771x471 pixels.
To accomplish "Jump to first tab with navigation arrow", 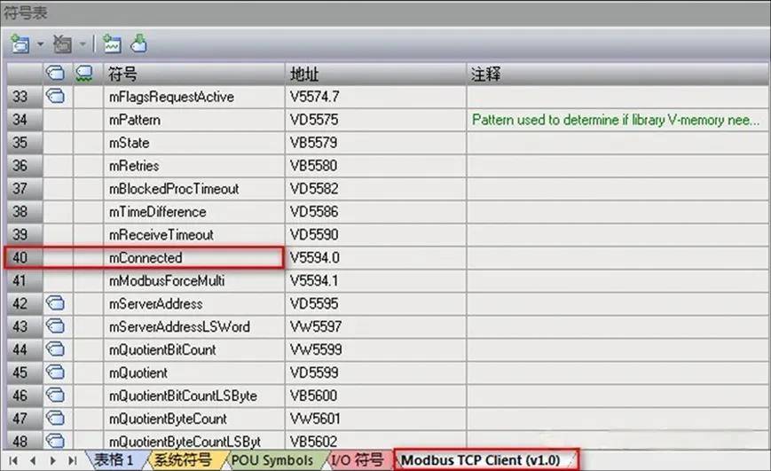I will pyautogui.click(x=13, y=460).
